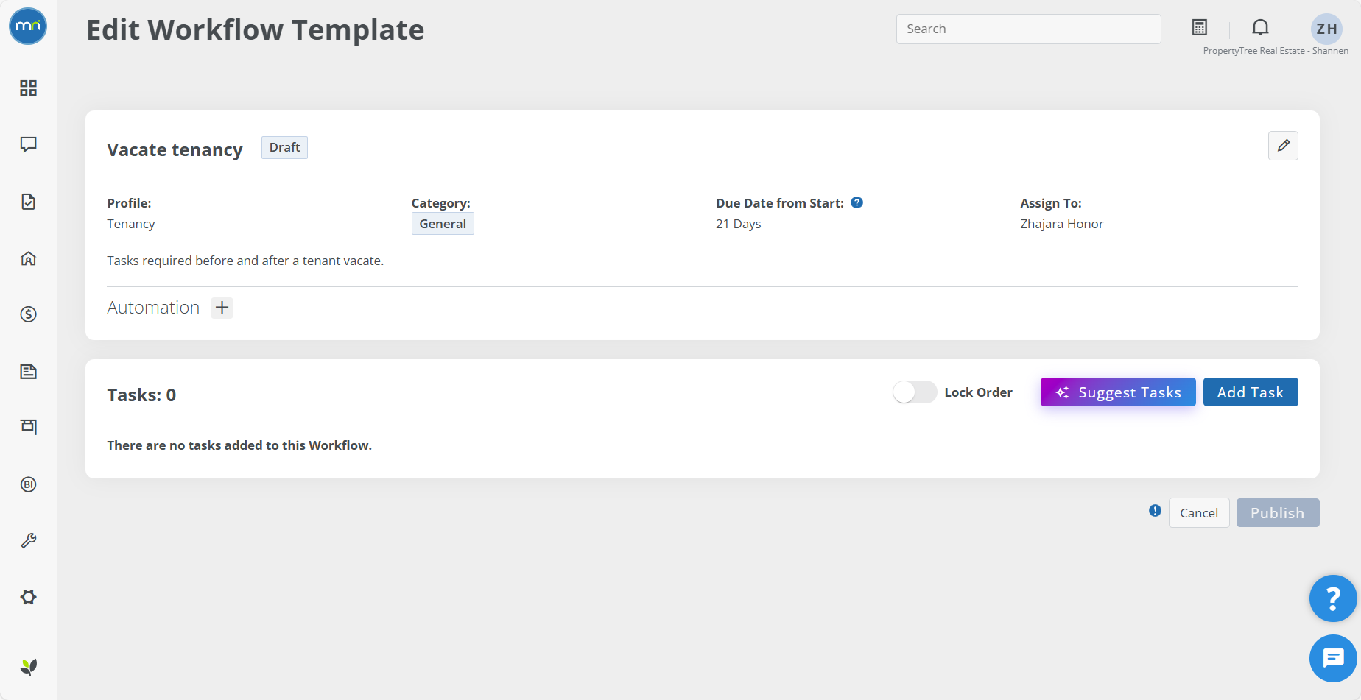This screenshot has width=1361, height=700.
Task: Open the MRI logo home icon
Action: click(x=28, y=26)
